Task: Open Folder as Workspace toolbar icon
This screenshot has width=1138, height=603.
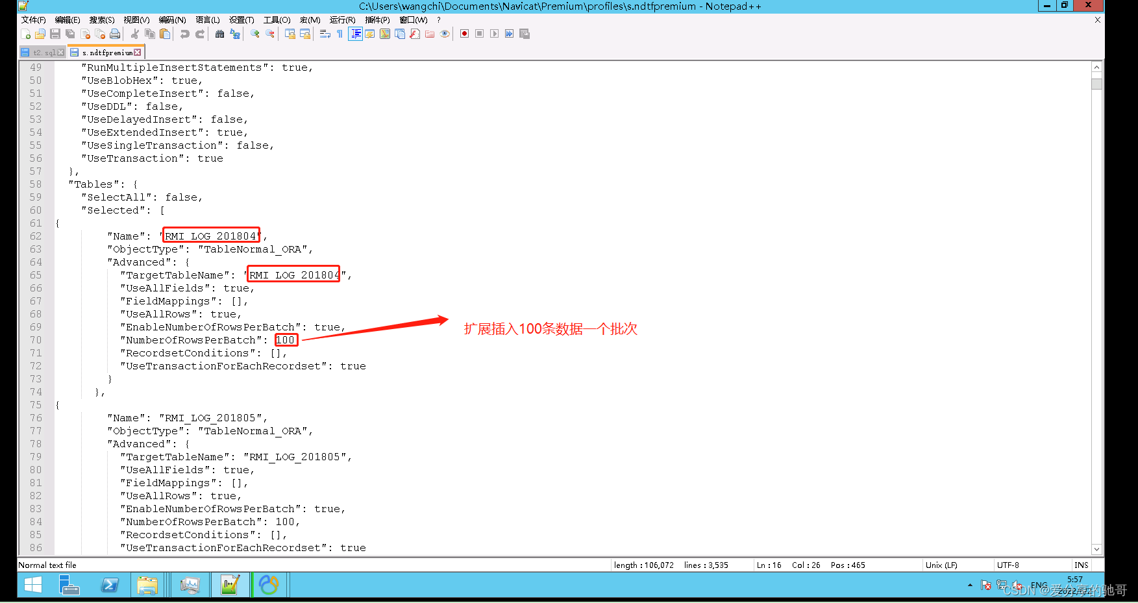Action: pyautogui.click(x=430, y=34)
